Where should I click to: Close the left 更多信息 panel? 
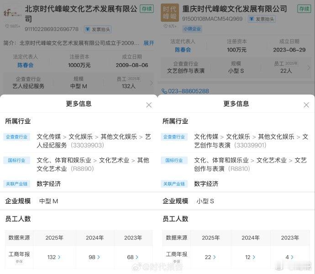tap(149, 105)
